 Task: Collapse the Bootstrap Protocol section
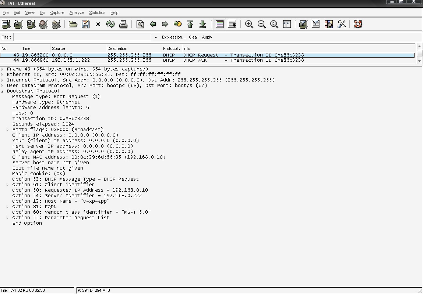coord(3,91)
